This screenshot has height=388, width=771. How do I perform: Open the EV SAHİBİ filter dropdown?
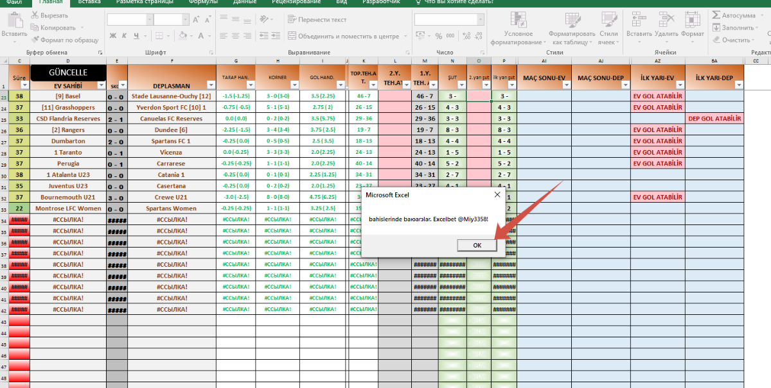101,85
